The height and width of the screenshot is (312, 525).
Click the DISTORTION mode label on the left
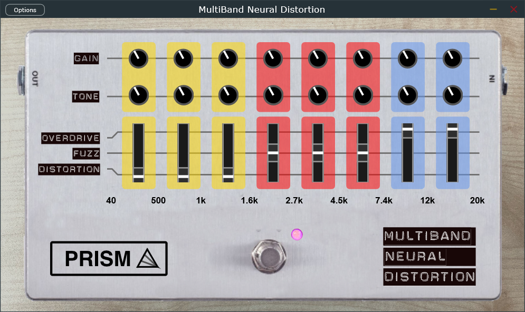click(x=69, y=169)
